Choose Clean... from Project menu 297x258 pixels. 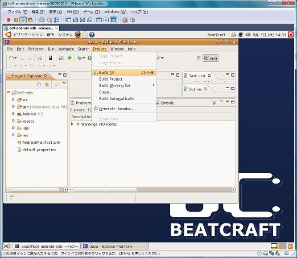pyautogui.click(x=123, y=92)
